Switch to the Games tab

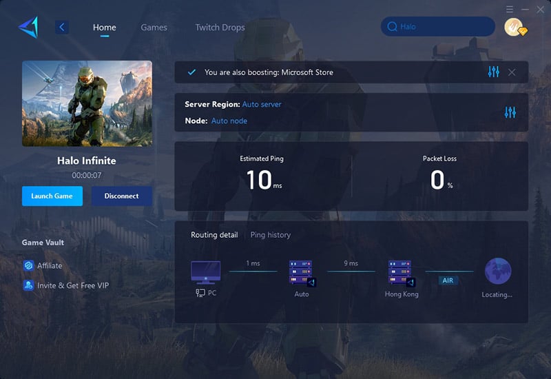pyautogui.click(x=154, y=28)
